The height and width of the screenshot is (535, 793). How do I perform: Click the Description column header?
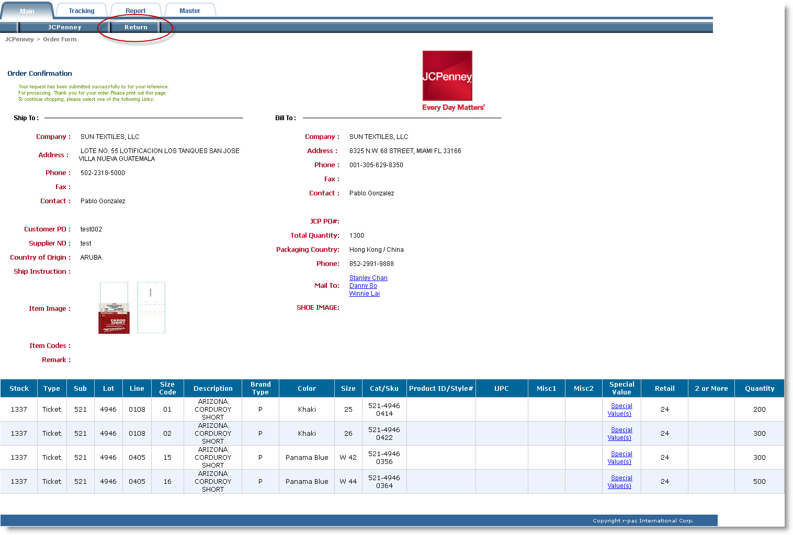click(x=213, y=388)
